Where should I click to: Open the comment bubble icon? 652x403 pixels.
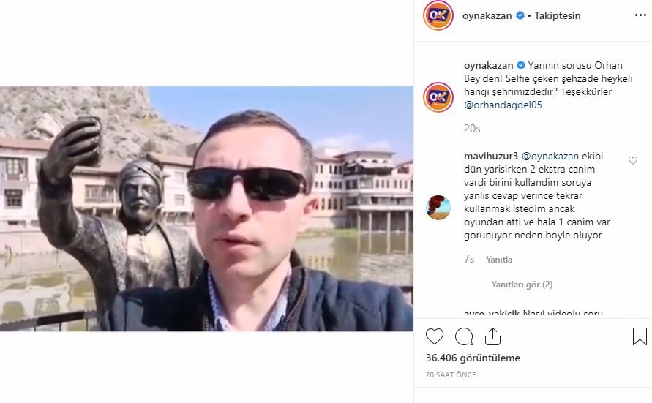click(x=464, y=336)
